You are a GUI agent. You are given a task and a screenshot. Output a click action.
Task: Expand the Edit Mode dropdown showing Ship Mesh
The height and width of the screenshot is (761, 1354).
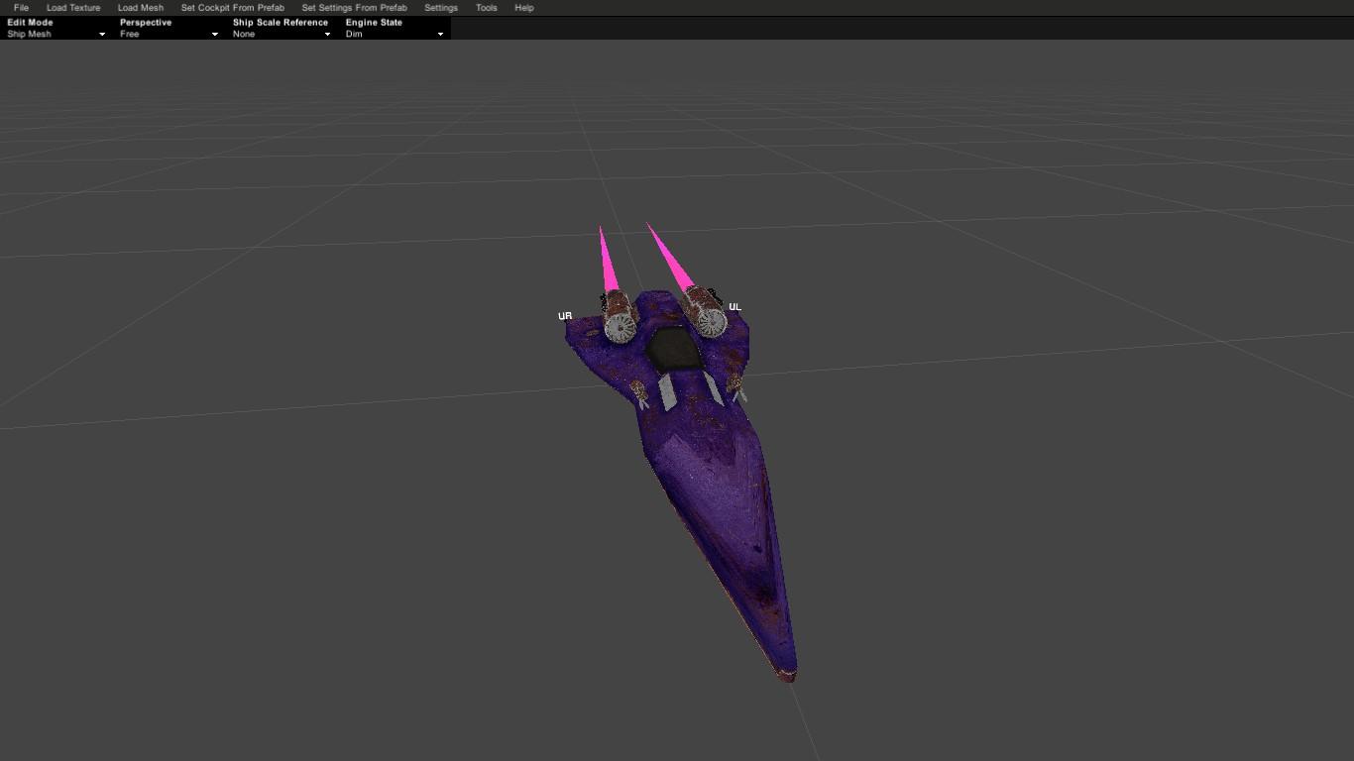56,34
